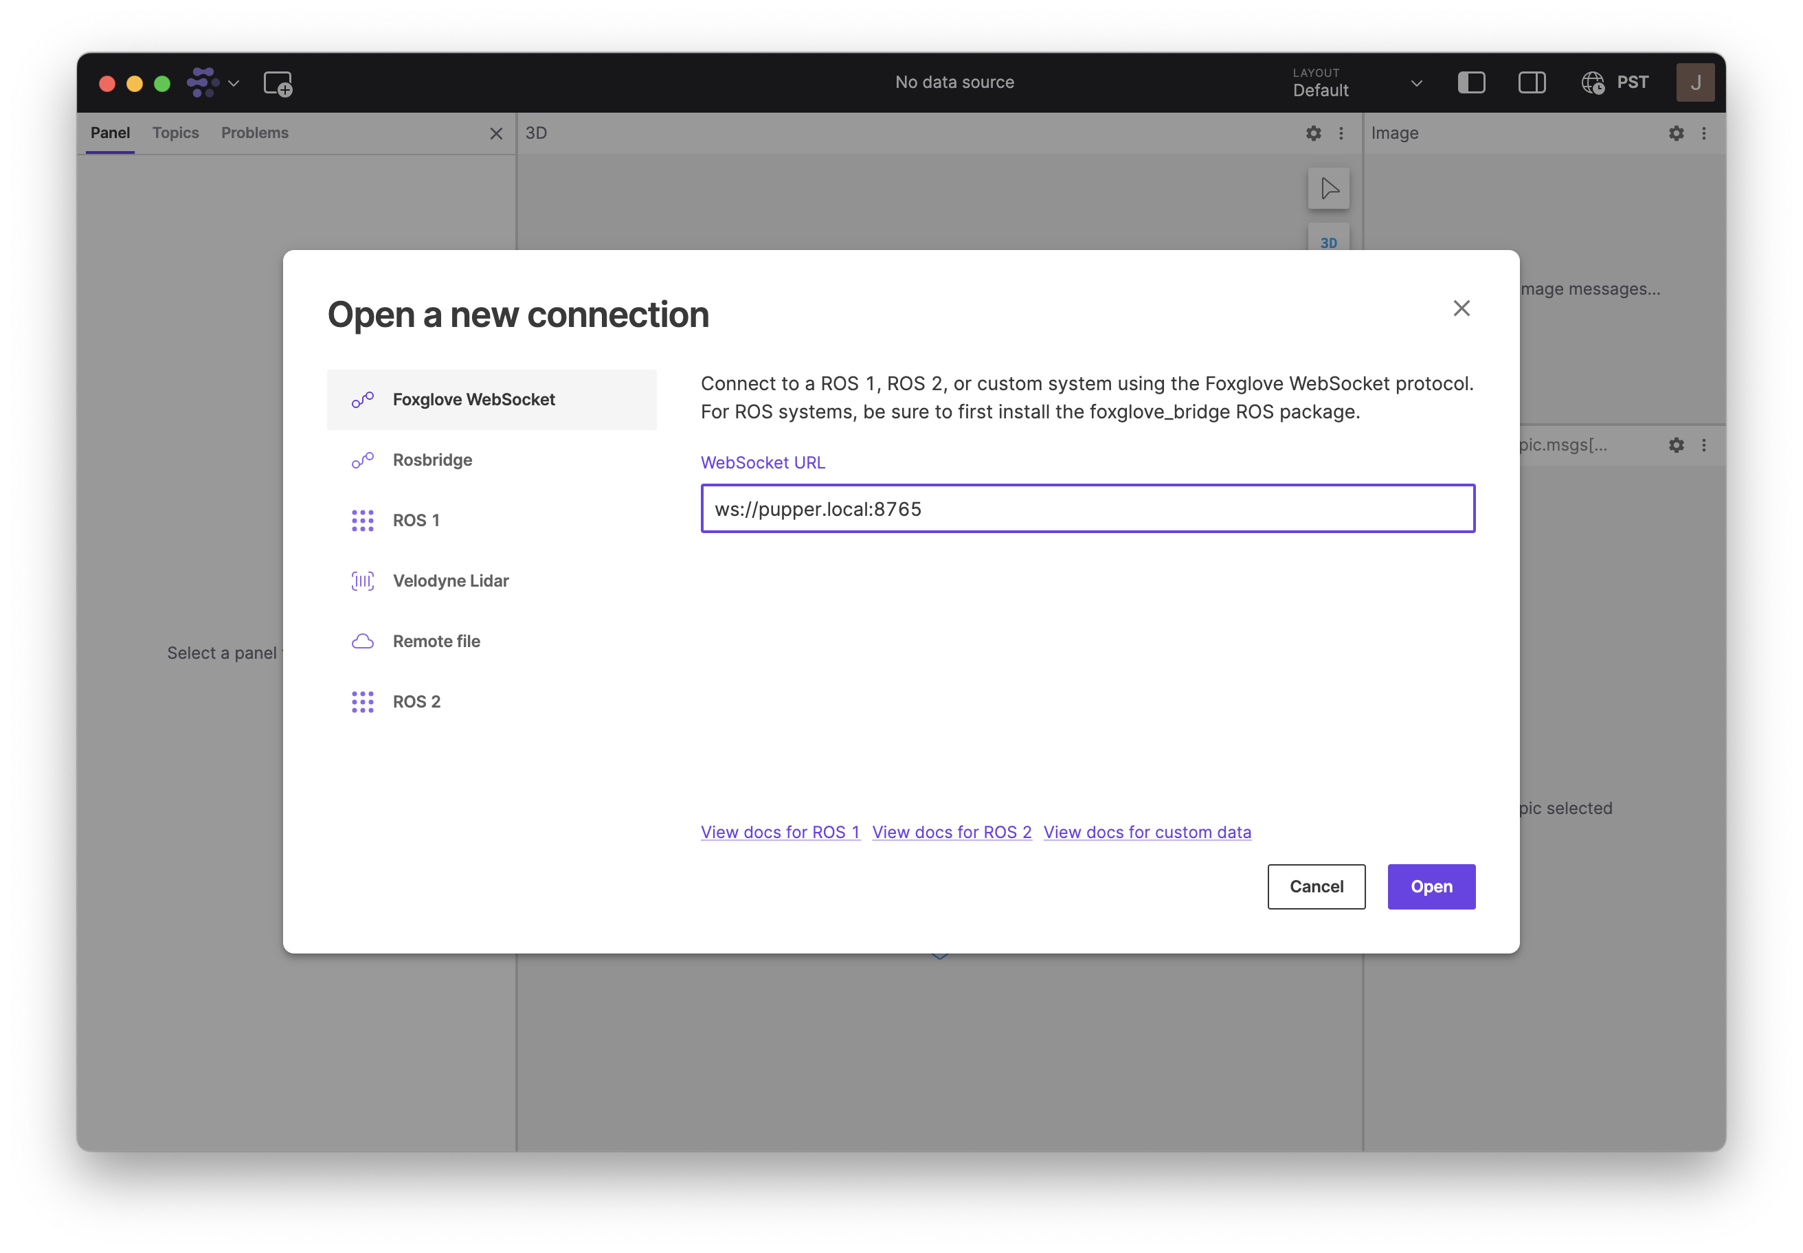Screen dimensions: 1803x1253
Task: Click the Rosbridge icon
Action: (x=362, y=460)
